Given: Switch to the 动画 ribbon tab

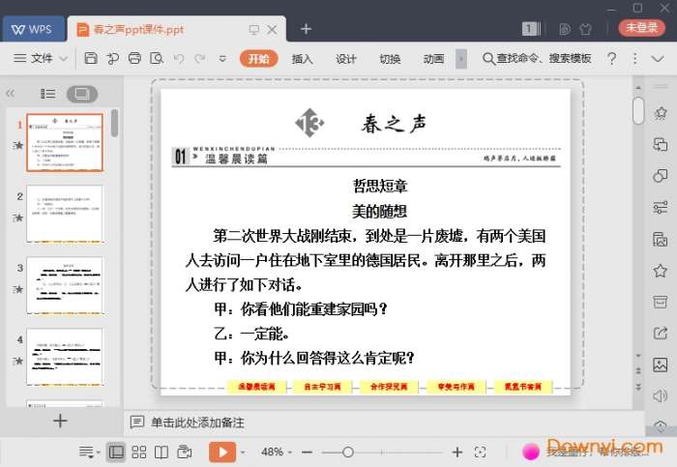Looking at the screenshot, I should click(x=433, y=59).
